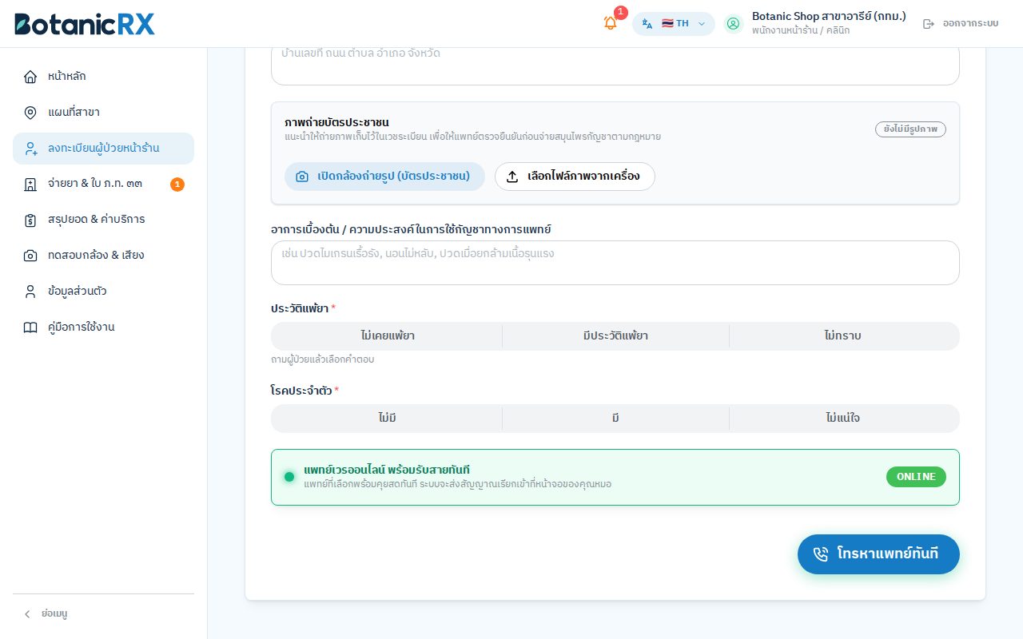Click โทรหาแพทย์ทันที call button

point(878,554)
